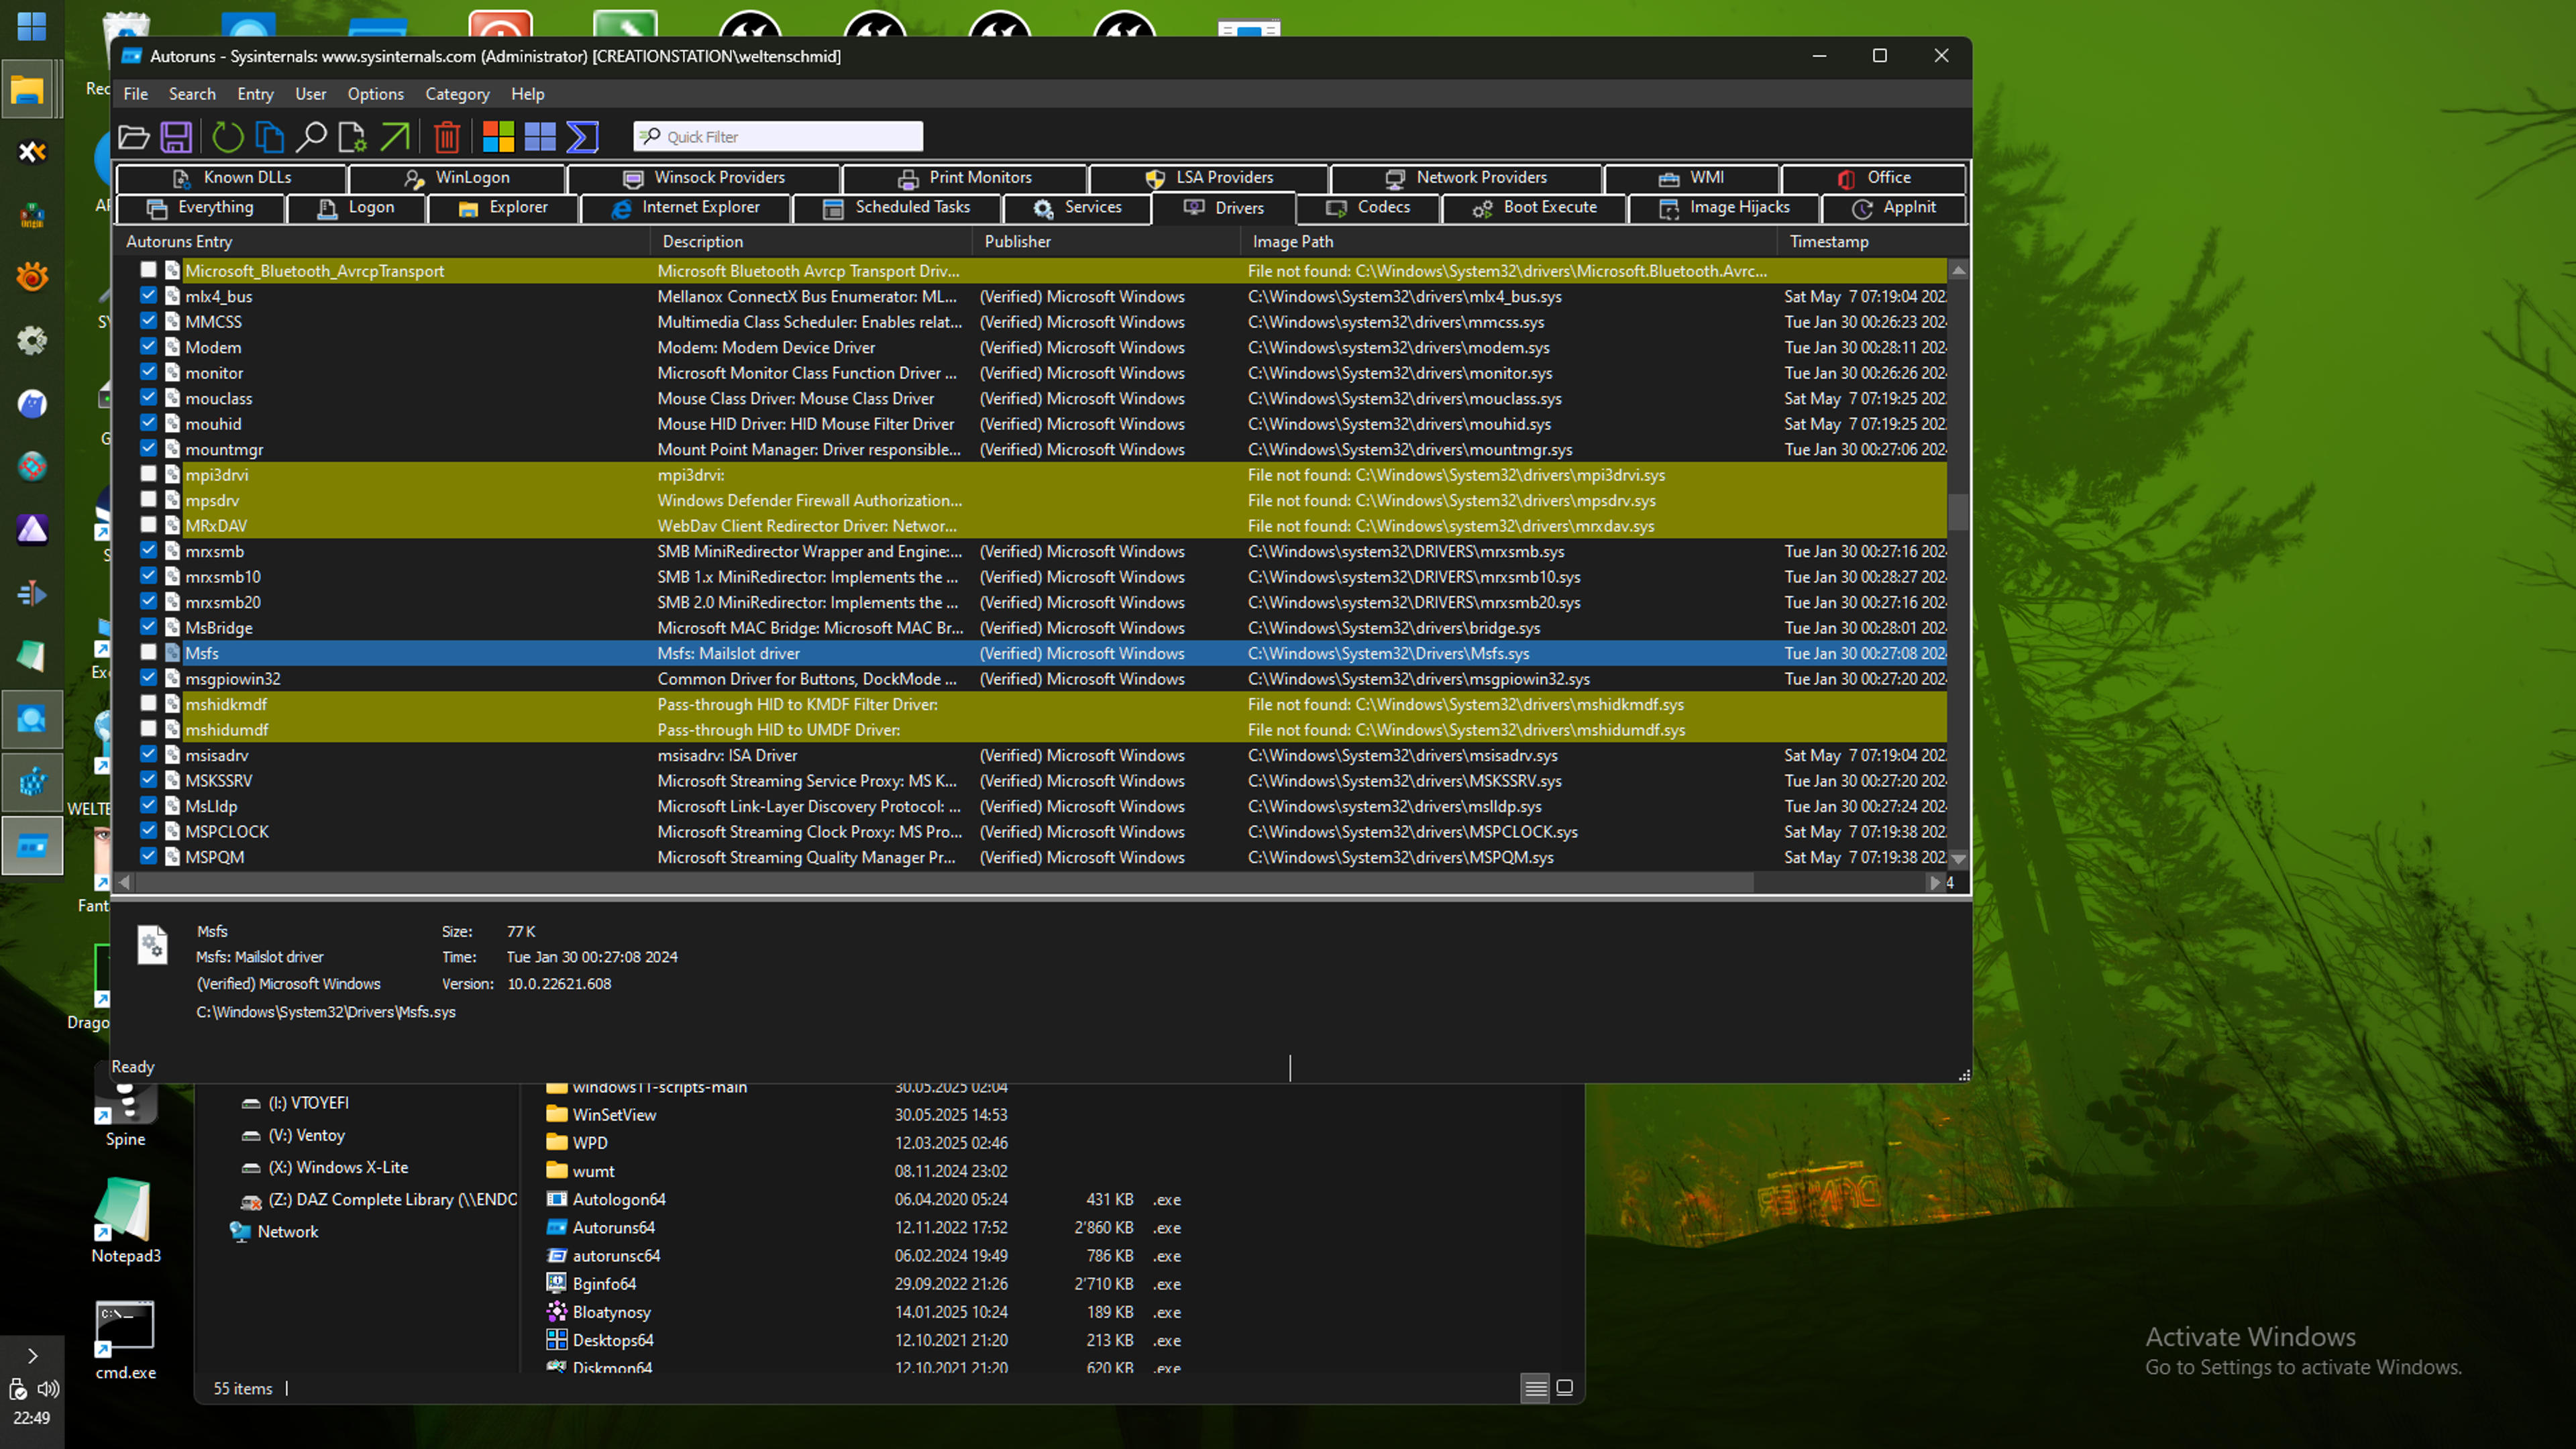Open the cmd.exe desktop shortcut

coord(126,1340)
